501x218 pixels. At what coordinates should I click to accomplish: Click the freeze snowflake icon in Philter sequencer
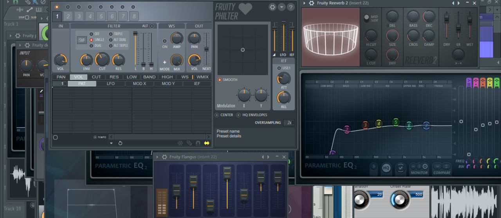click(180, 143)
